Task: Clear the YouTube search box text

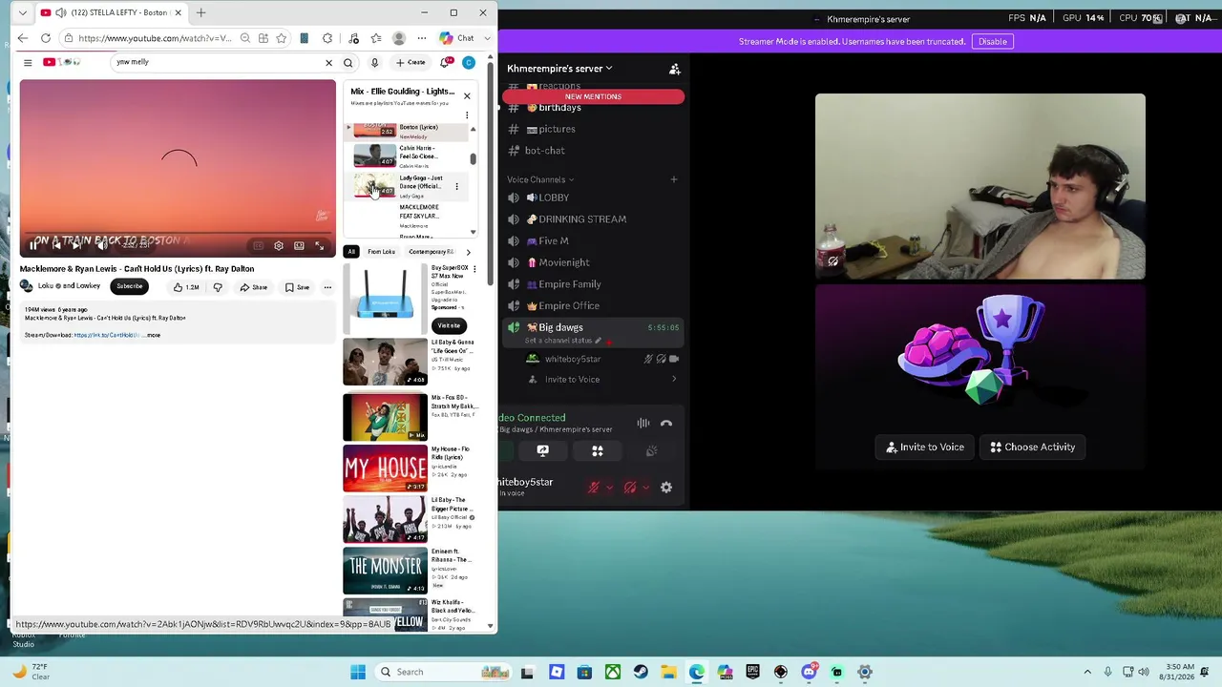Action: tap(328, 63)
